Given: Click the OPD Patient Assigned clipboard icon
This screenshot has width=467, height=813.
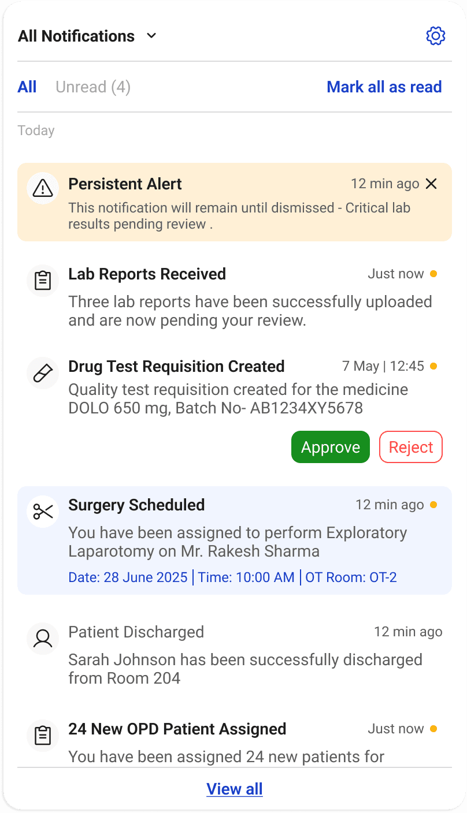Looking at the screenshot, I should coord(43,736).
